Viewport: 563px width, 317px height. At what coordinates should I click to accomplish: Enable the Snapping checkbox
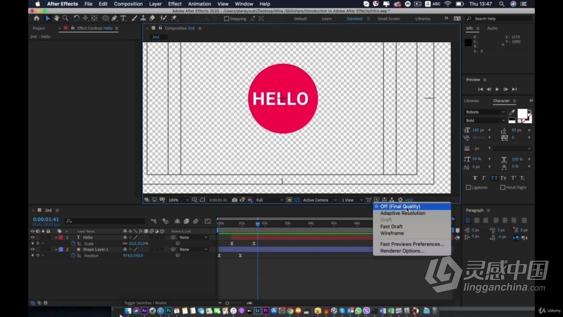point(226,19)
